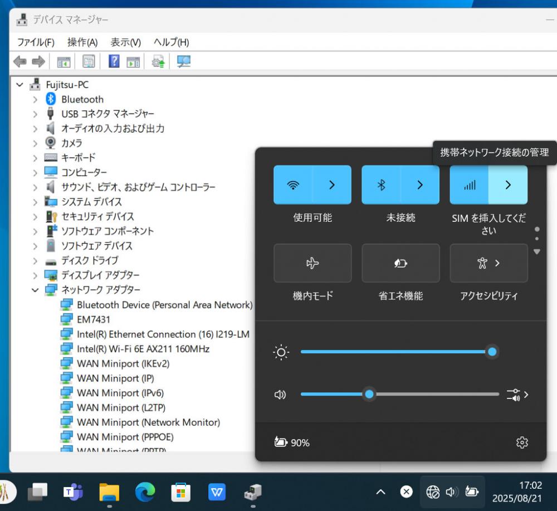This screenshot has width=557, height=511.
Task: Open the 操作(A) menu
Action: point(82,42)
